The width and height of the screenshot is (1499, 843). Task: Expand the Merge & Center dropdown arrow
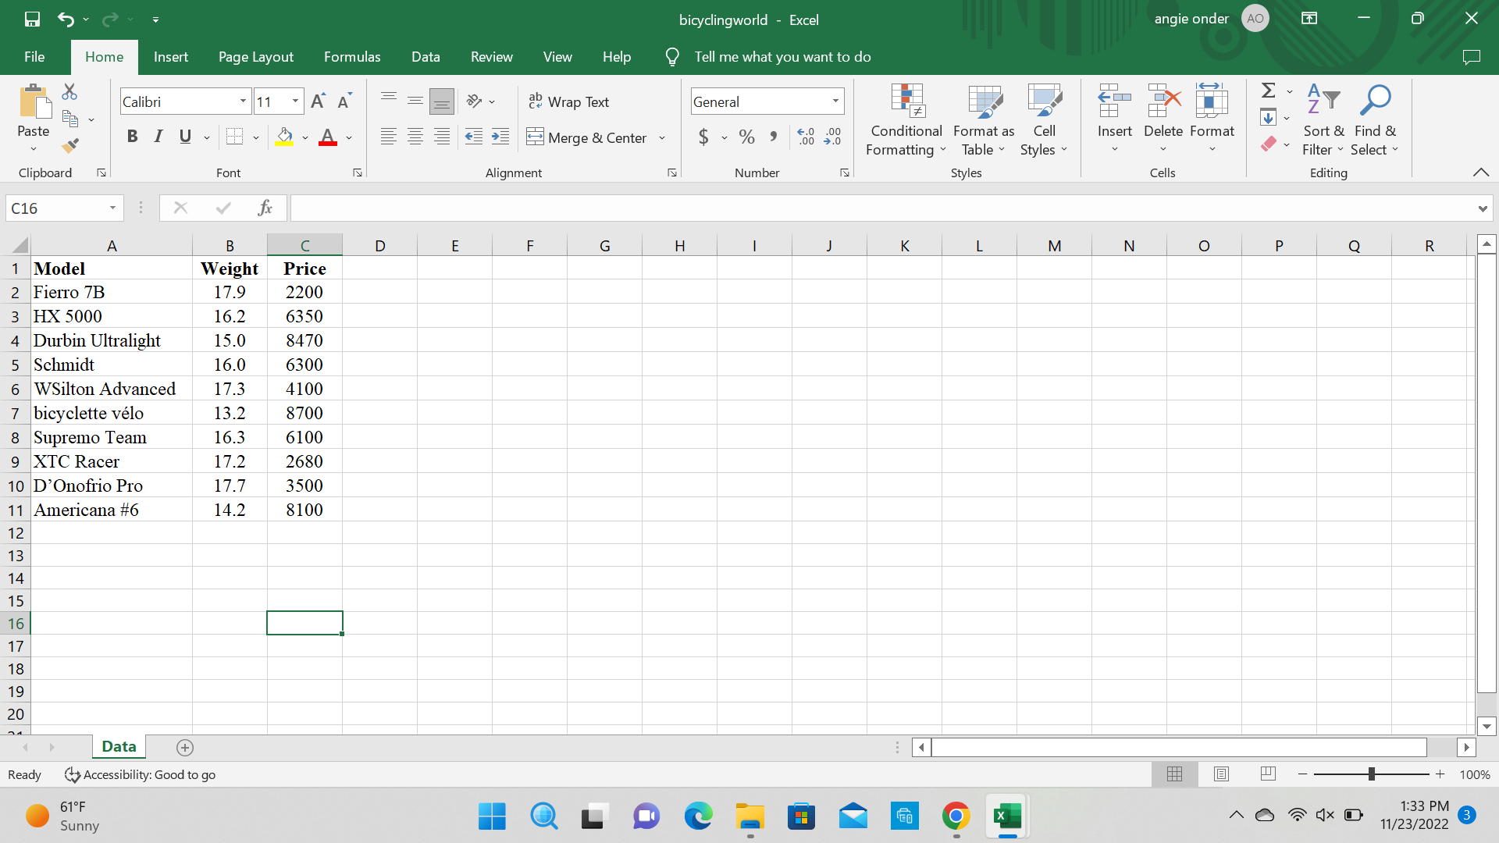coord(662,138)
